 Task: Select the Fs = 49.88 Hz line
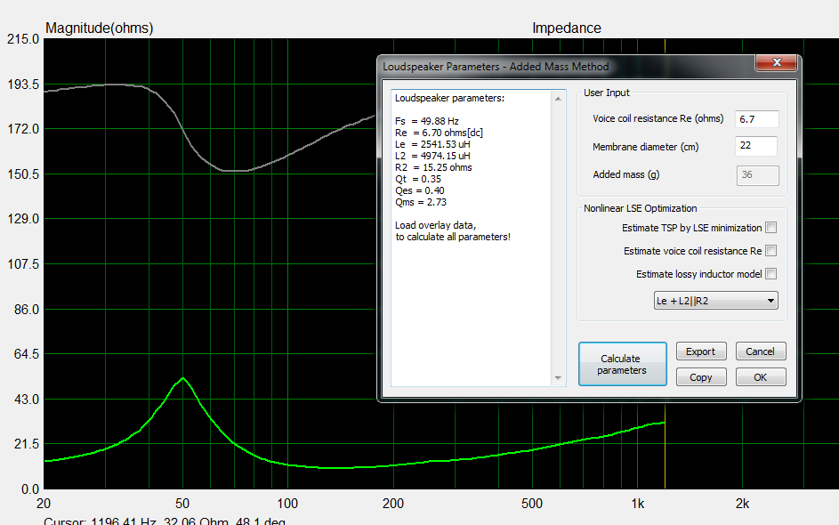point(426,121)
